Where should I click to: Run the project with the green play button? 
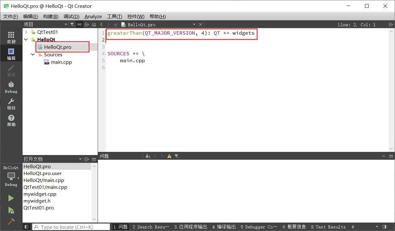tap(11, 198)
